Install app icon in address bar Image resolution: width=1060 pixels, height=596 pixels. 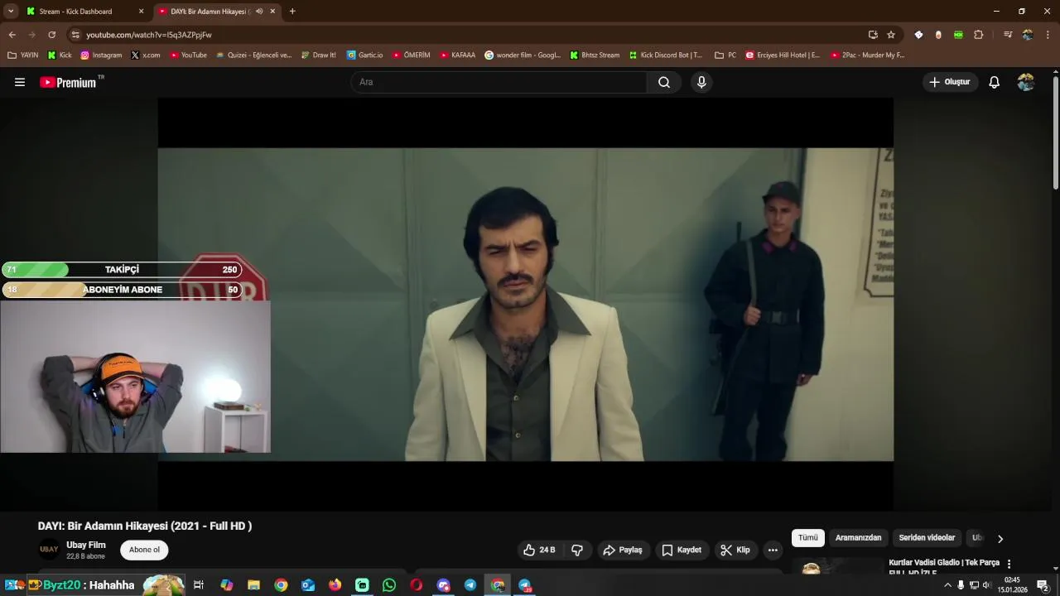tap(873, 35)
